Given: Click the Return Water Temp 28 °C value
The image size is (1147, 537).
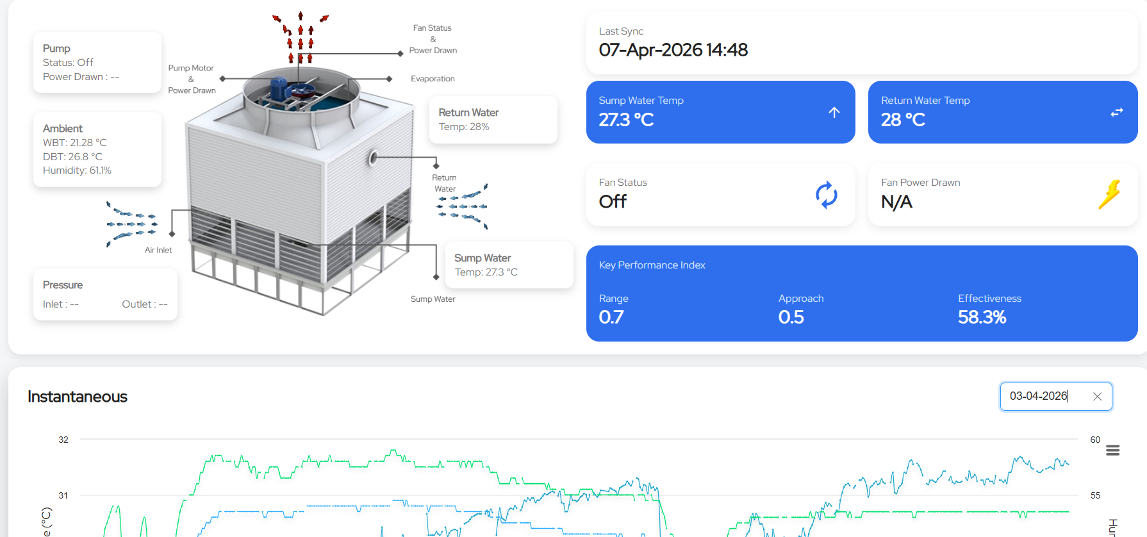Looking at the screenshot, I should coord(903,120).
